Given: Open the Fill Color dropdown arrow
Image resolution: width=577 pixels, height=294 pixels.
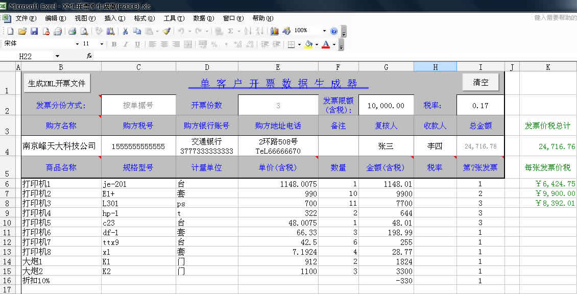Looking at the screenshot, I should coord(317,44).
